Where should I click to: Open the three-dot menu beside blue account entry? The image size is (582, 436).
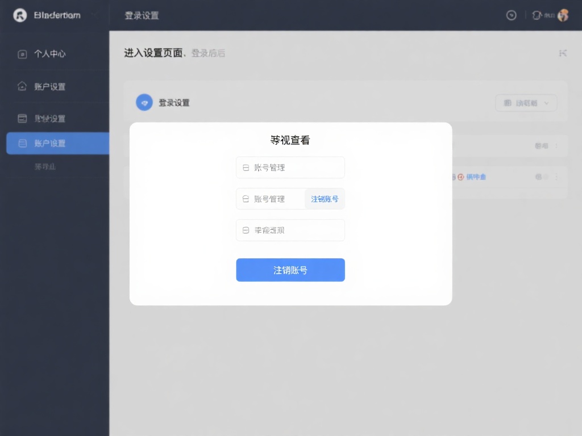556,177
